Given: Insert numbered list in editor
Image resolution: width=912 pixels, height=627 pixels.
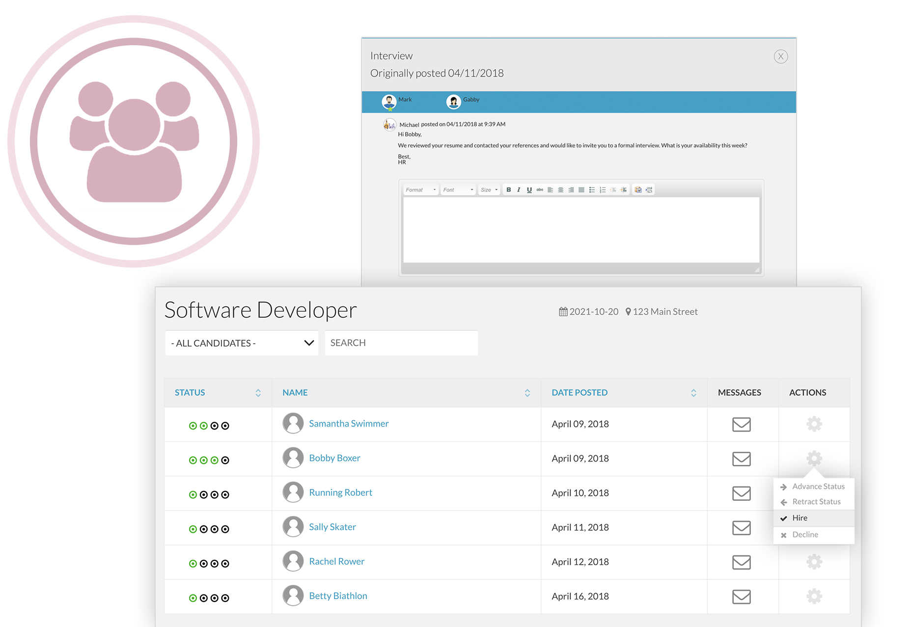Looking at the screenshot, I should (x=603, y=190).
